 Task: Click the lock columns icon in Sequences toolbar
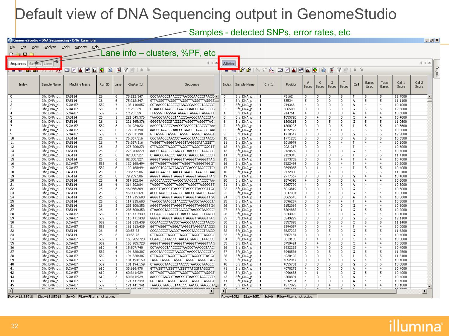point(141,70)
